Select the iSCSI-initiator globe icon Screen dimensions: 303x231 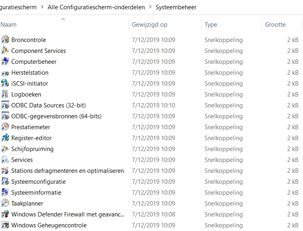[5, 83]
